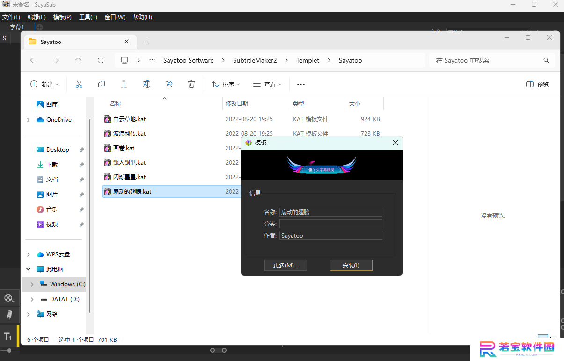Screen dimensions: 564x361
Task: Close the 模板 dialog
Action: [396, 143]
